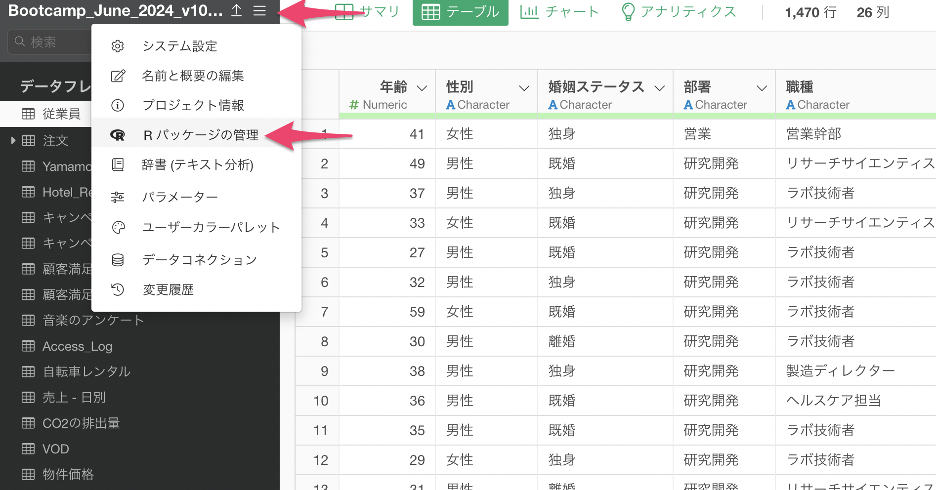Switch to the サマリ tab

367,12
